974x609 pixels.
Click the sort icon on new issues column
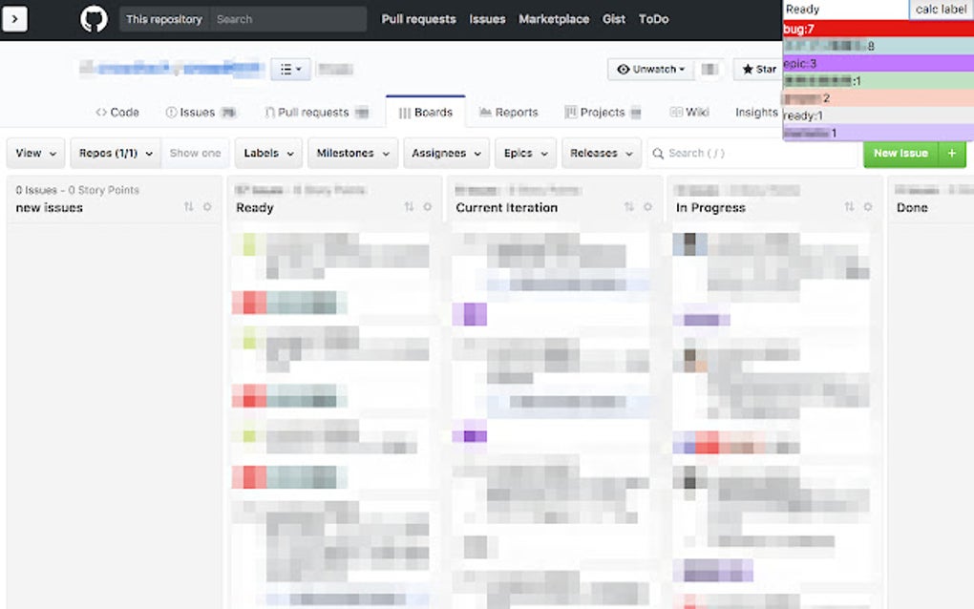[x=188, y=207]
